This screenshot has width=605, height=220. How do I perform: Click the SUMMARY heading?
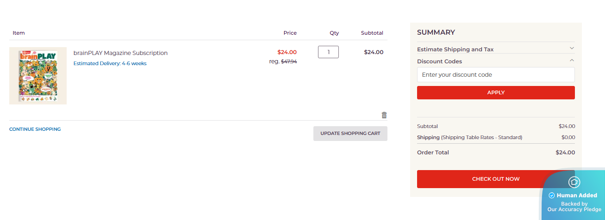[436, 32]
